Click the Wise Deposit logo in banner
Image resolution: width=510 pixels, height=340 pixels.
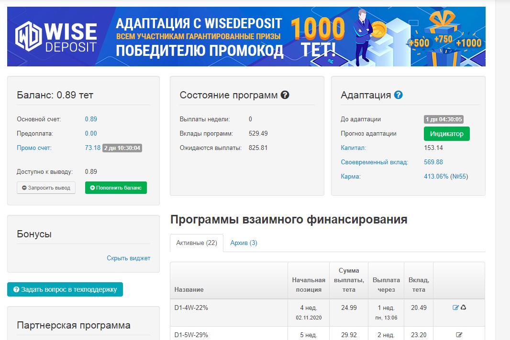(x=56, y=37)
